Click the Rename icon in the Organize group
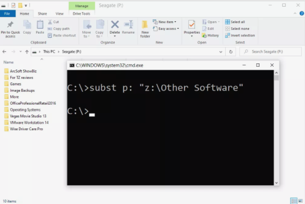 click(x=128, y=27)
